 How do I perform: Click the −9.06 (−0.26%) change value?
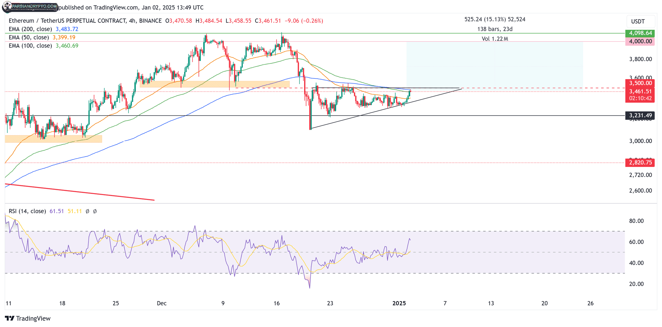(x=304, y=21)
